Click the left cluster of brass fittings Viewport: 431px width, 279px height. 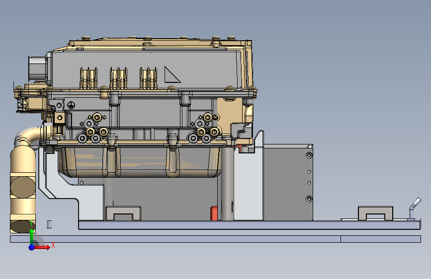point(92,128)
